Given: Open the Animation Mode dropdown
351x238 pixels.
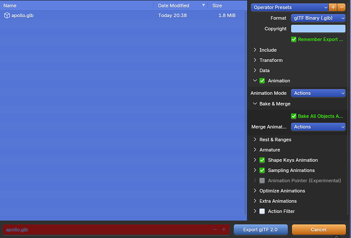Looking at the screenshot, I should 318,93.
